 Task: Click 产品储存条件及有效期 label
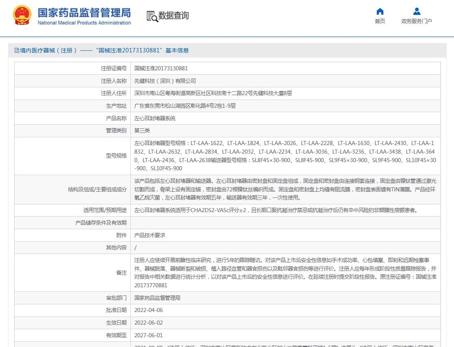[101, 223]
